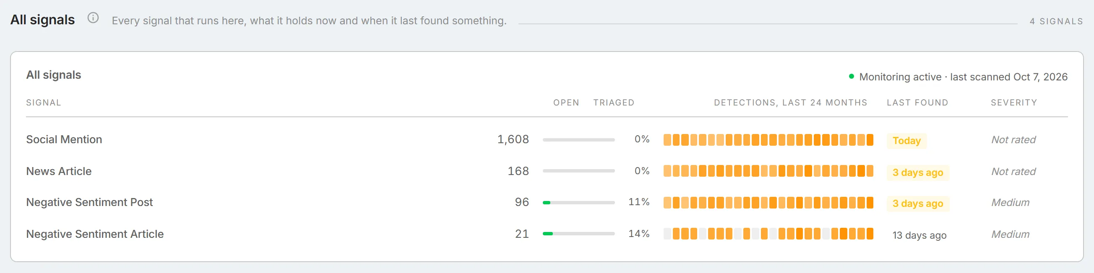Sort by the OPEN column header
Screen dimensions: 1094x273
[x=566, y=103]
